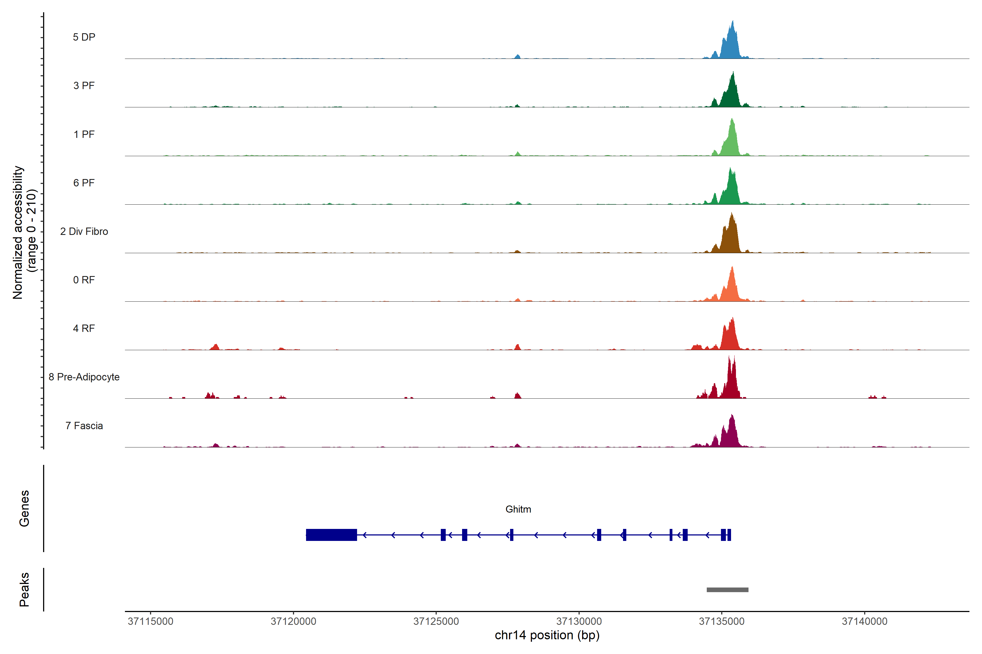
Task: Click the 7 Fascia track label
Action: coord(84,425)
